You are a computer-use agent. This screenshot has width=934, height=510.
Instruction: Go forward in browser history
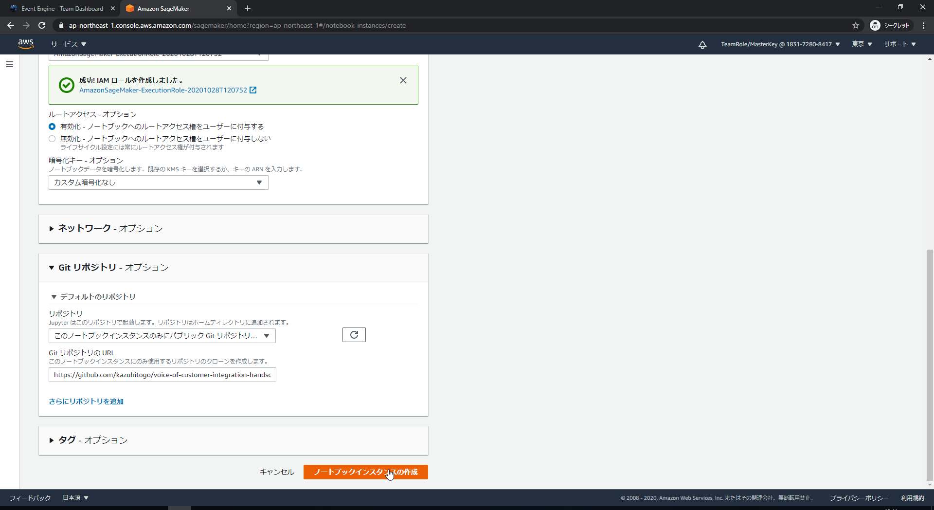pos(26,25)
